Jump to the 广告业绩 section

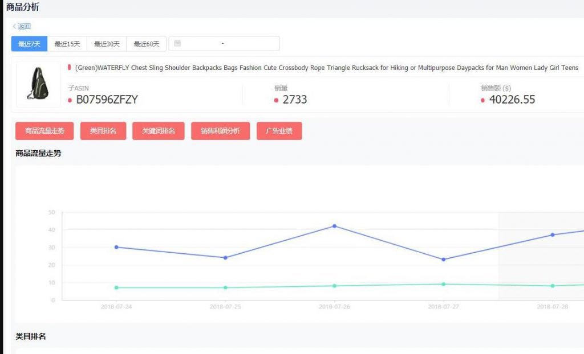[279, 131]
